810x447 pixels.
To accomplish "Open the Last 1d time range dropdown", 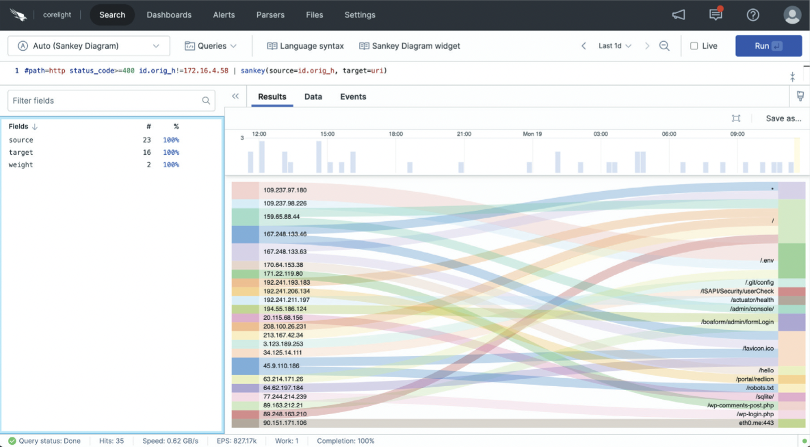I will pyautogui.click(x=615, y=46).
